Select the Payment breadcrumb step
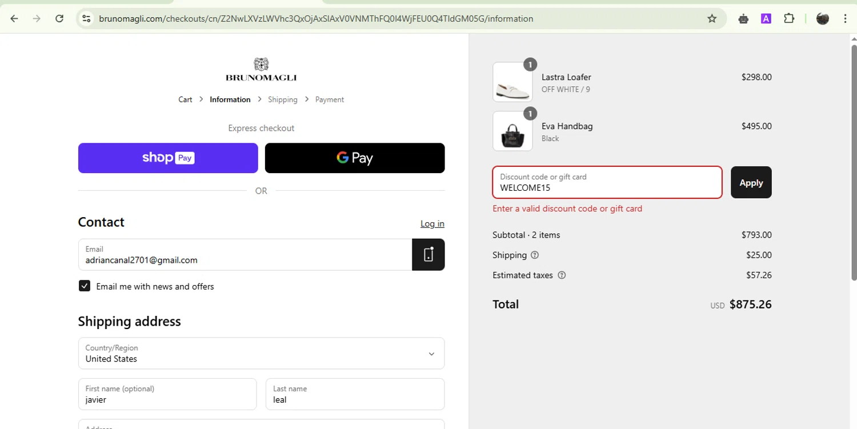 330,99
